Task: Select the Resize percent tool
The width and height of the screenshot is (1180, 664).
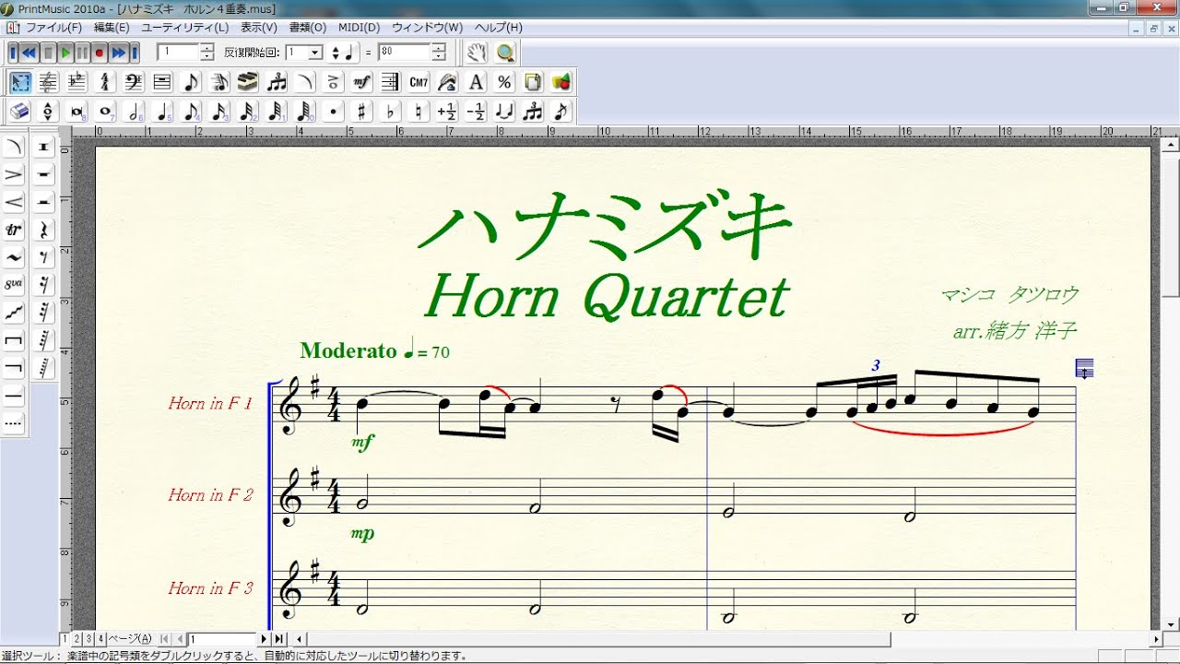Action: click(504, 82)
